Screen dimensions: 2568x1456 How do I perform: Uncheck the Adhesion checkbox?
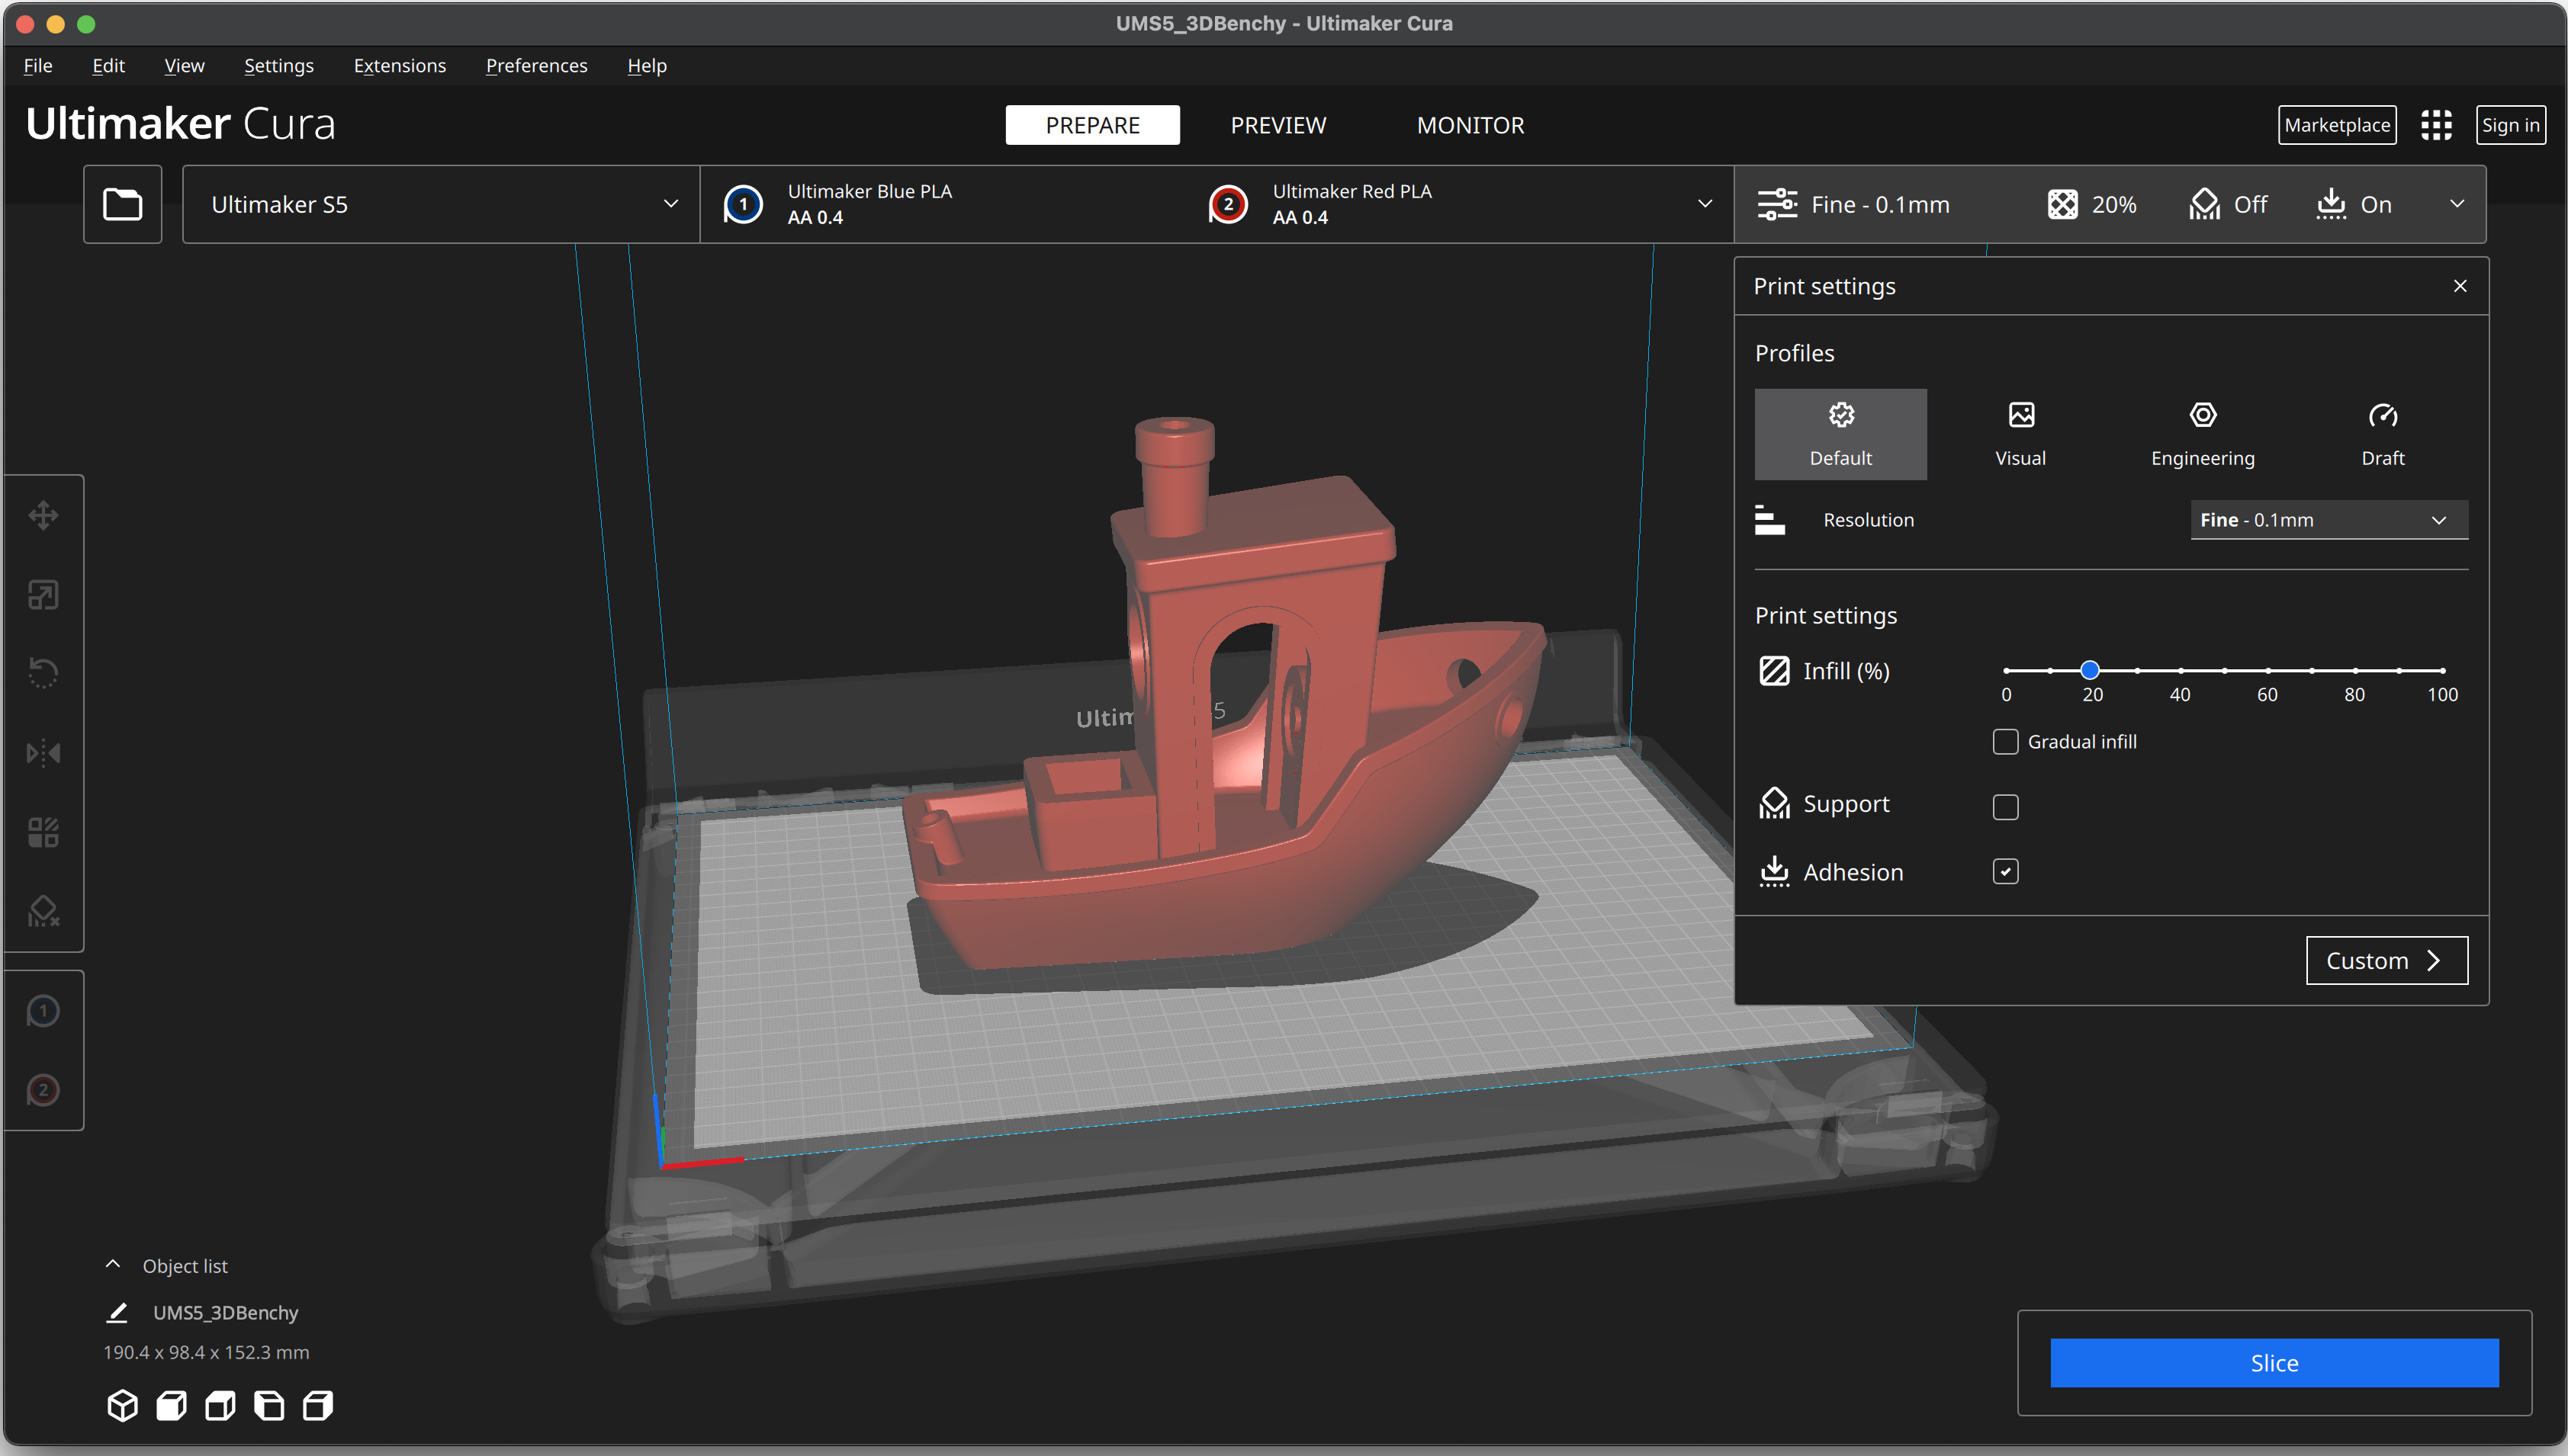point(2005,872)
